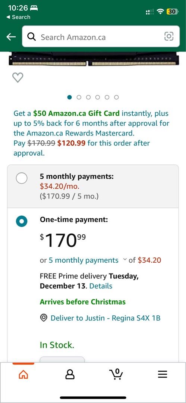Select the 5 monthly payments radio button
This screenshot has height=403, width=186.
pos(22,178)
